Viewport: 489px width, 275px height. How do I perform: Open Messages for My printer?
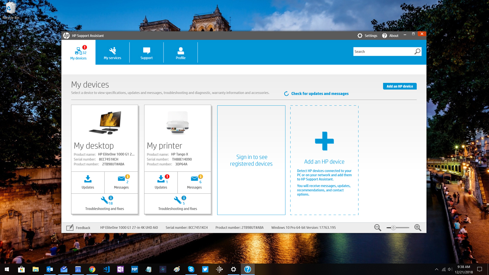194,182
